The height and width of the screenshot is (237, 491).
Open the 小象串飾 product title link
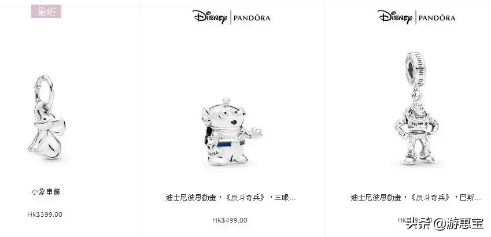pos(46,191)
